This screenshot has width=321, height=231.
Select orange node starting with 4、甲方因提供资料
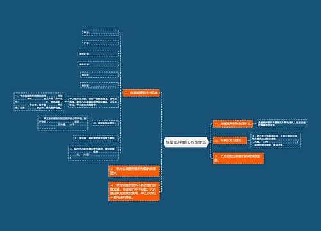tap(134, 191)
